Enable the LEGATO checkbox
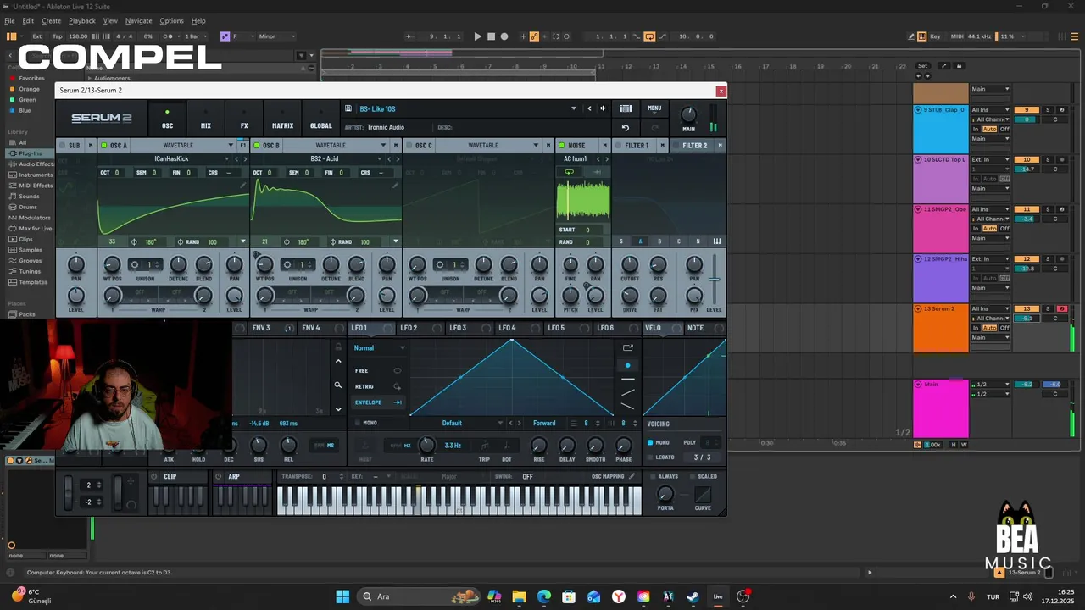 650,457
